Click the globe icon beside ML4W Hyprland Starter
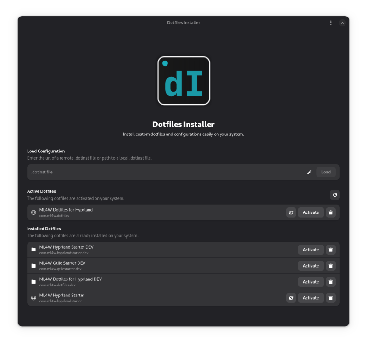 33,297
